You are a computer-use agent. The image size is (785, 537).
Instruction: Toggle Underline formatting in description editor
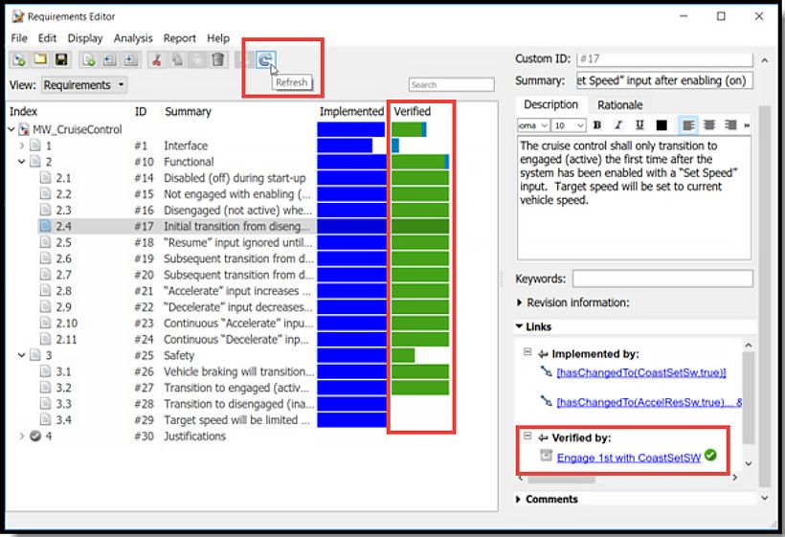pos(639,125)
